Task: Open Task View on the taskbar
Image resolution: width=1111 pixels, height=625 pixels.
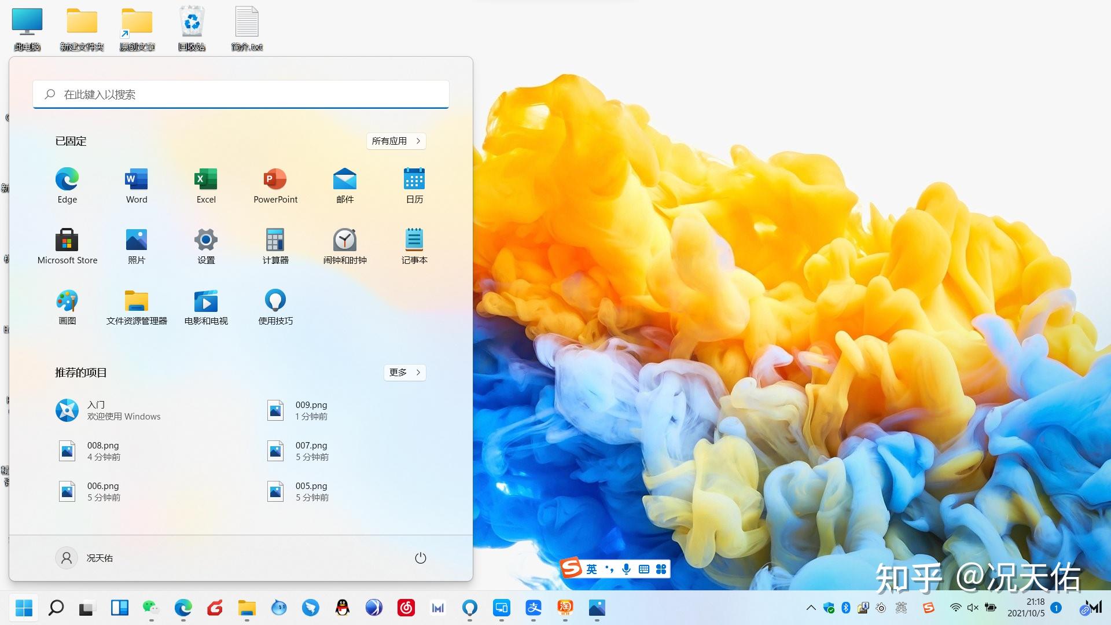Action: pos(86,608)
